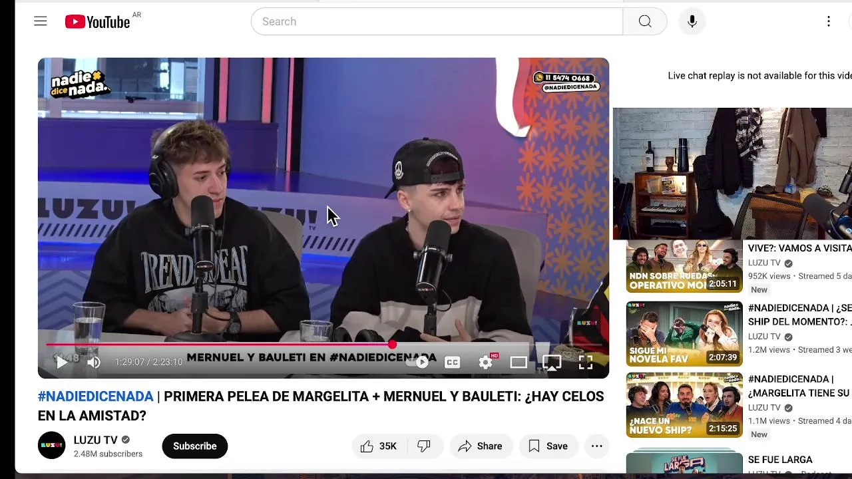852x479 pixels.
Task: Enter fullscreen mode
Action: tap(586, 362)
